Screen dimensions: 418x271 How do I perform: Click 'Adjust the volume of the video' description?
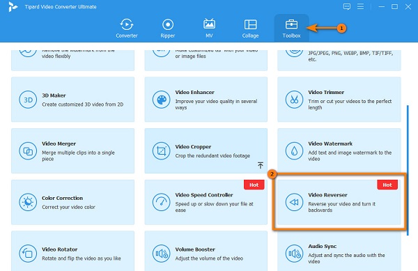coord(209,258)
